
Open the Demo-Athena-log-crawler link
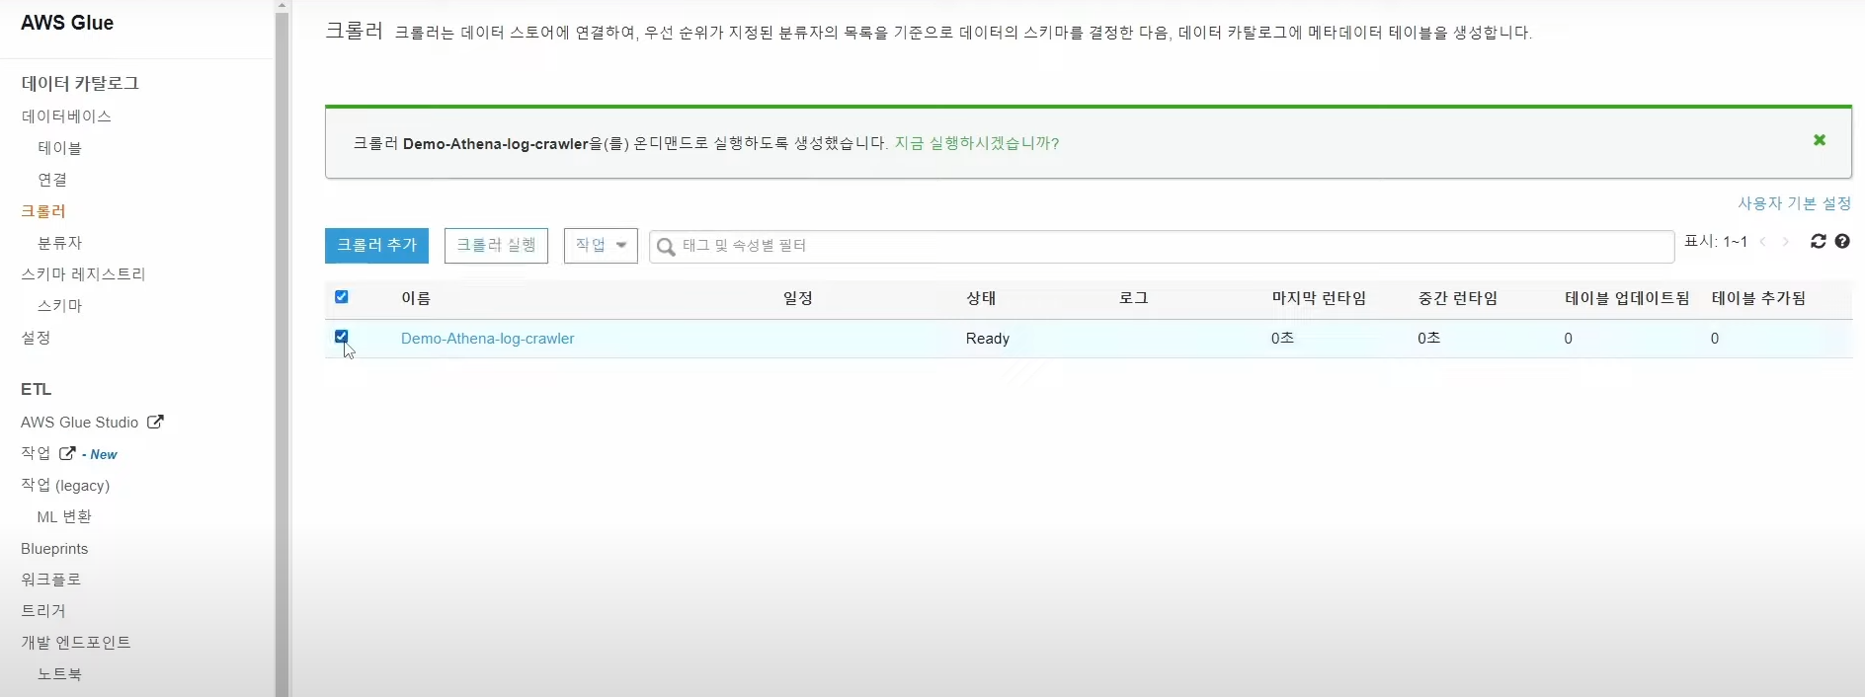pos(487,339)
